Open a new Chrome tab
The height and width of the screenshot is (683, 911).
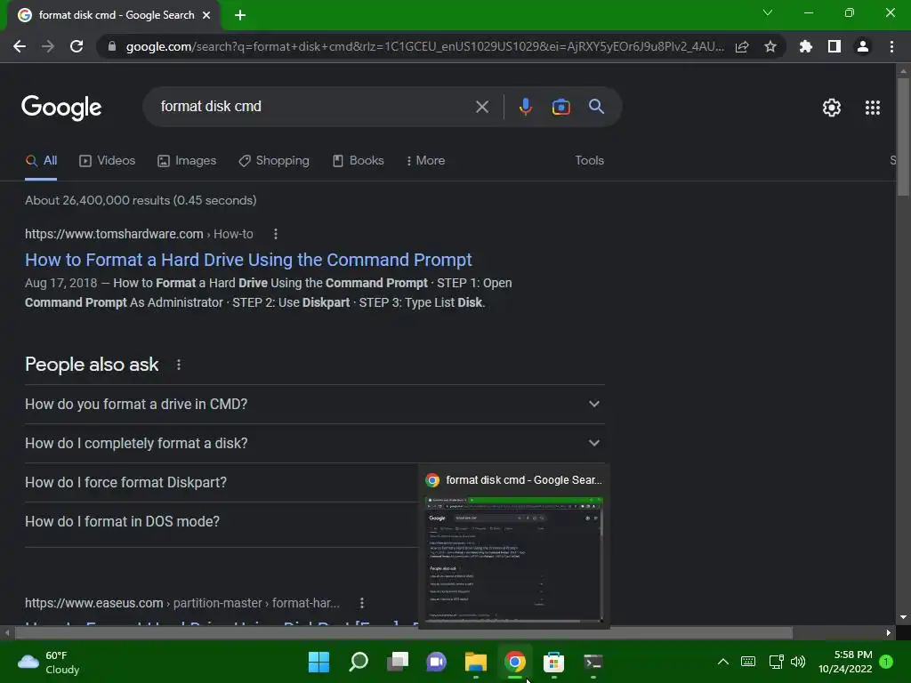point(240,15)
